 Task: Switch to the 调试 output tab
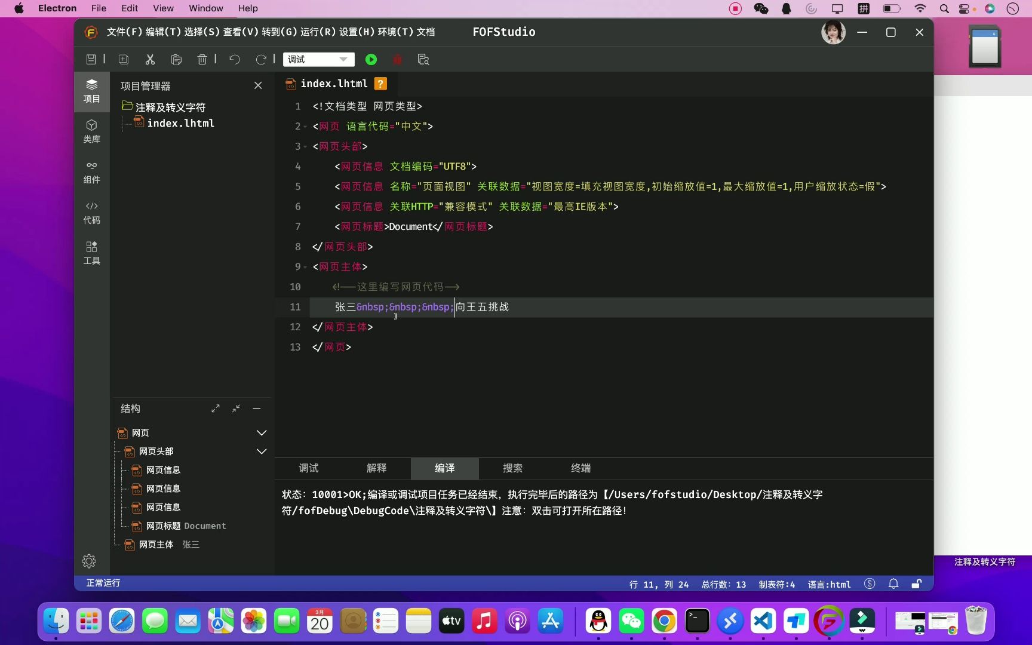tap(309, 468)
